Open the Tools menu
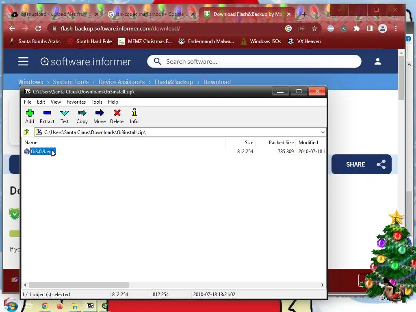The height and width of the screenshot is (312, 416). 97,102
